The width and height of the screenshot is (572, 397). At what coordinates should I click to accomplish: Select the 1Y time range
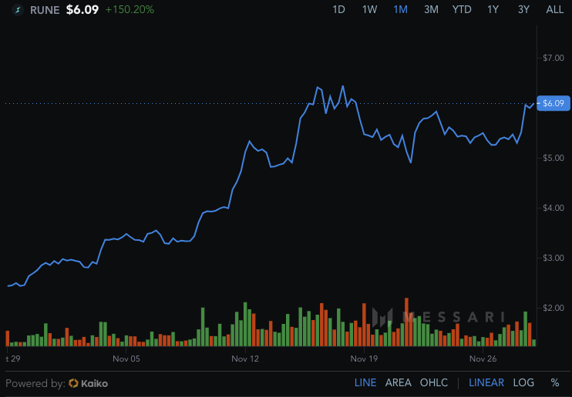pos(493,9)
